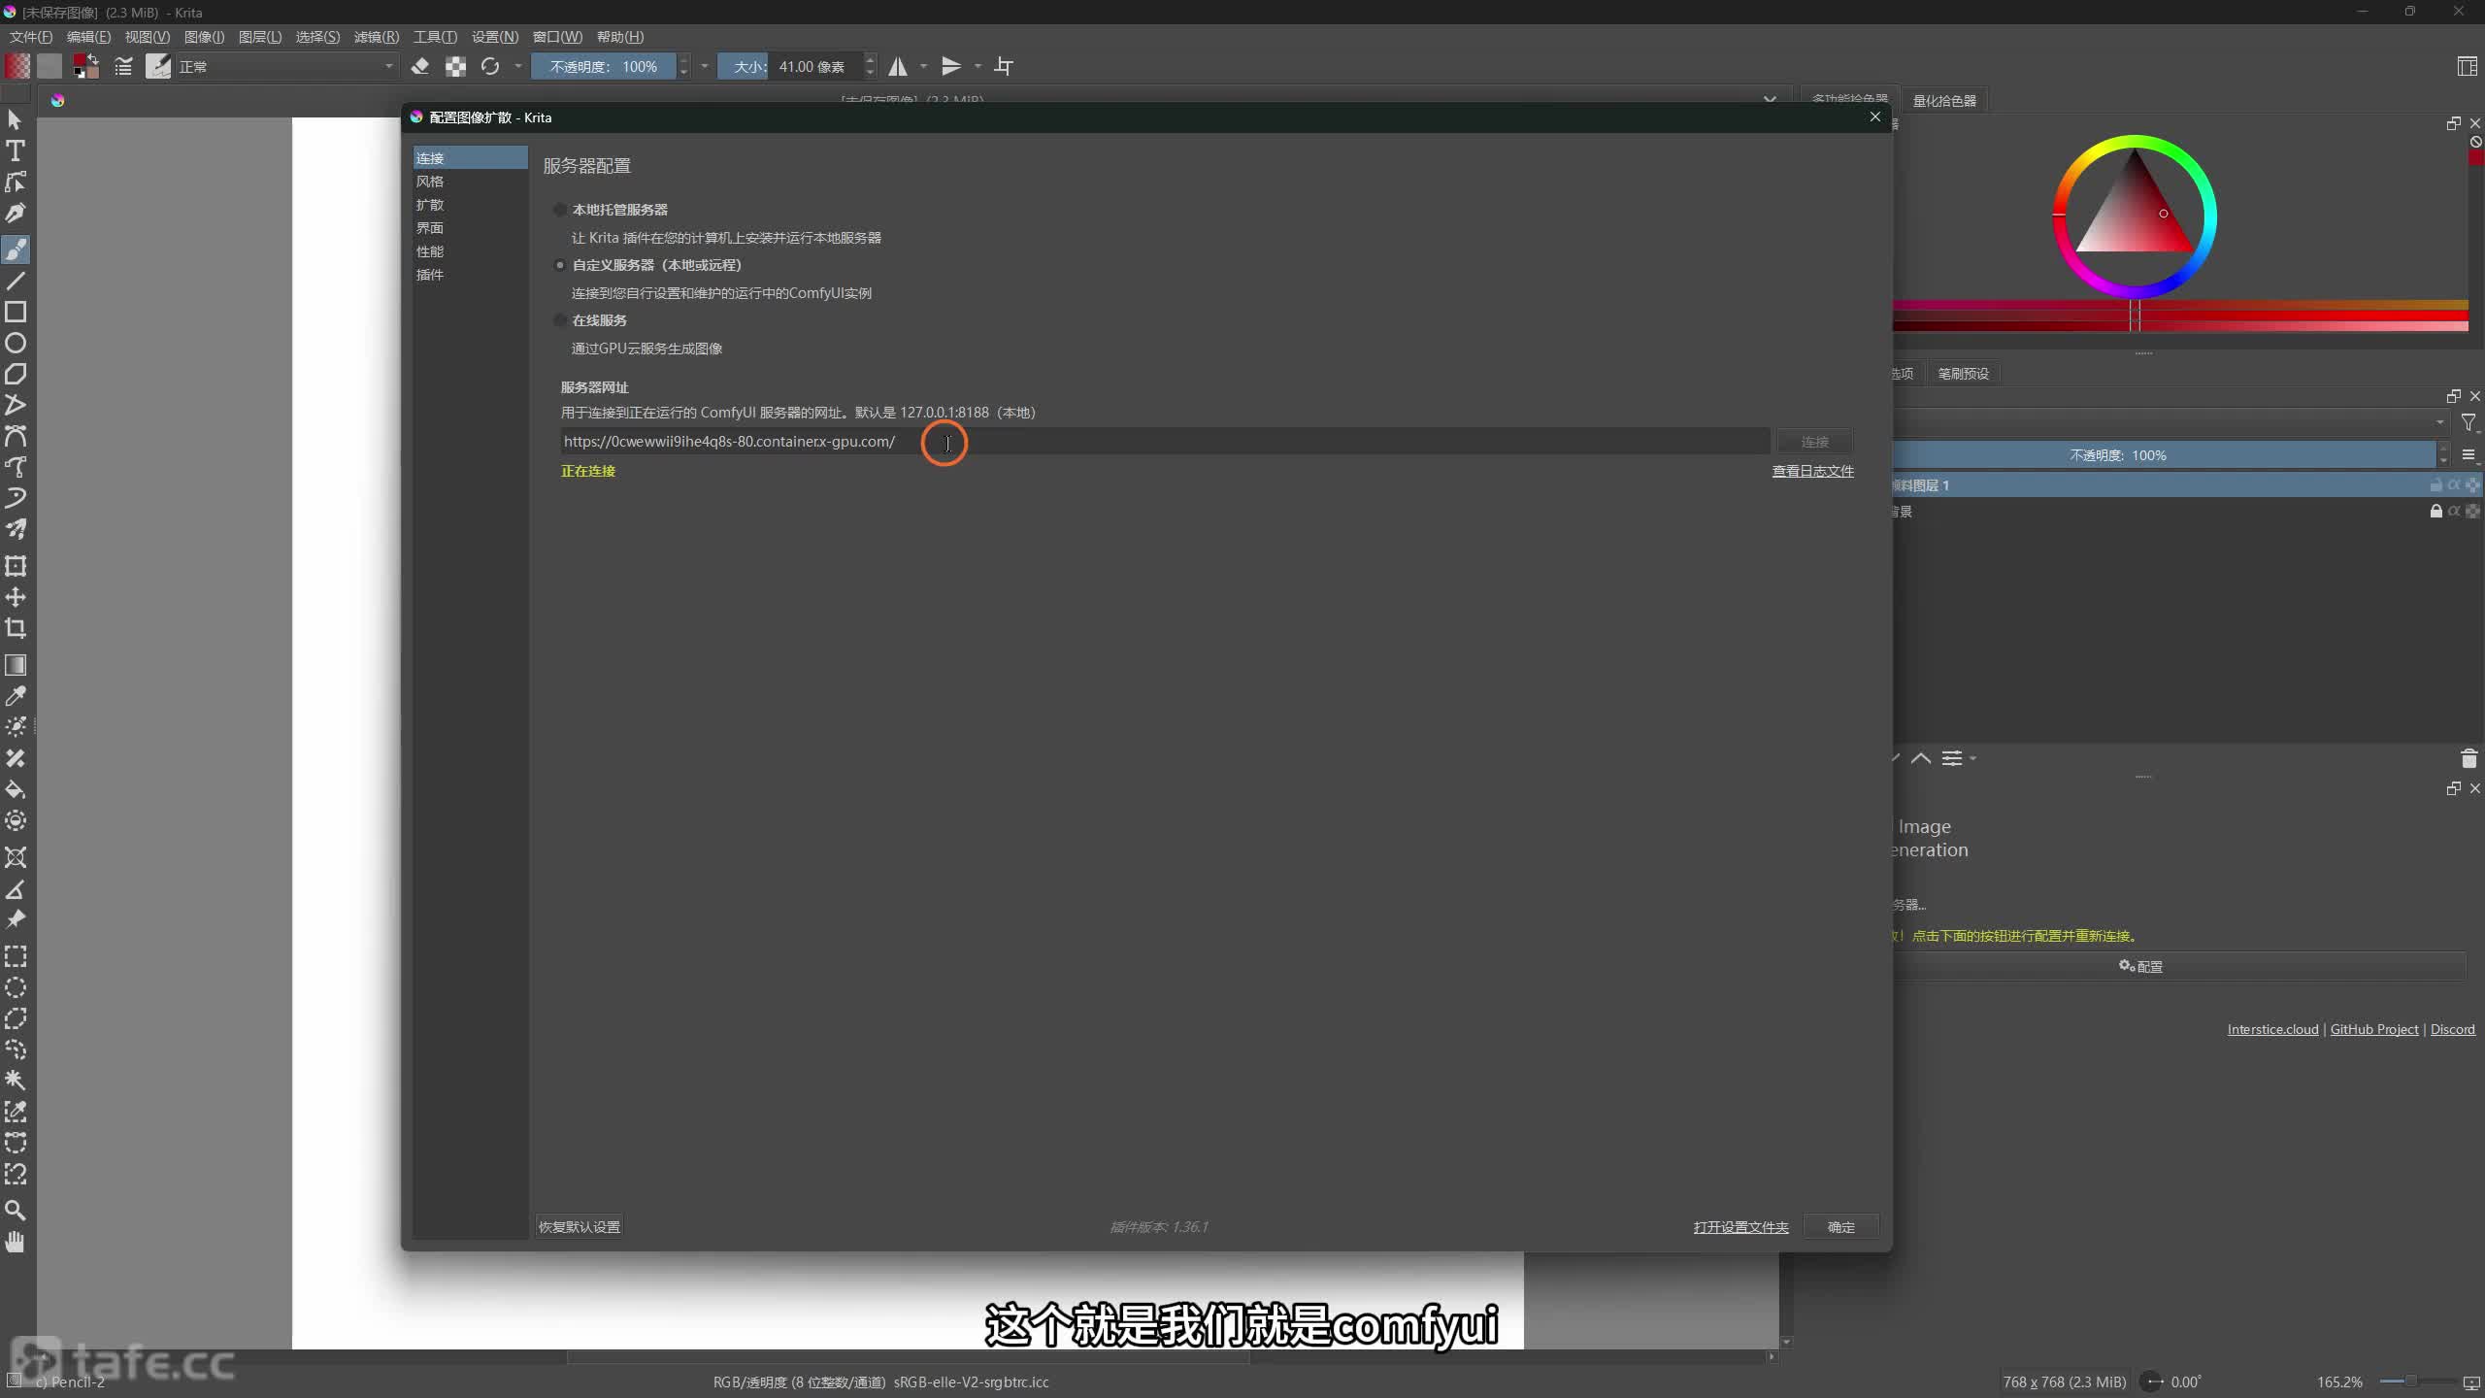Select the Line tool
This screenshot has width=2485, height=1398.
(16, 282)
